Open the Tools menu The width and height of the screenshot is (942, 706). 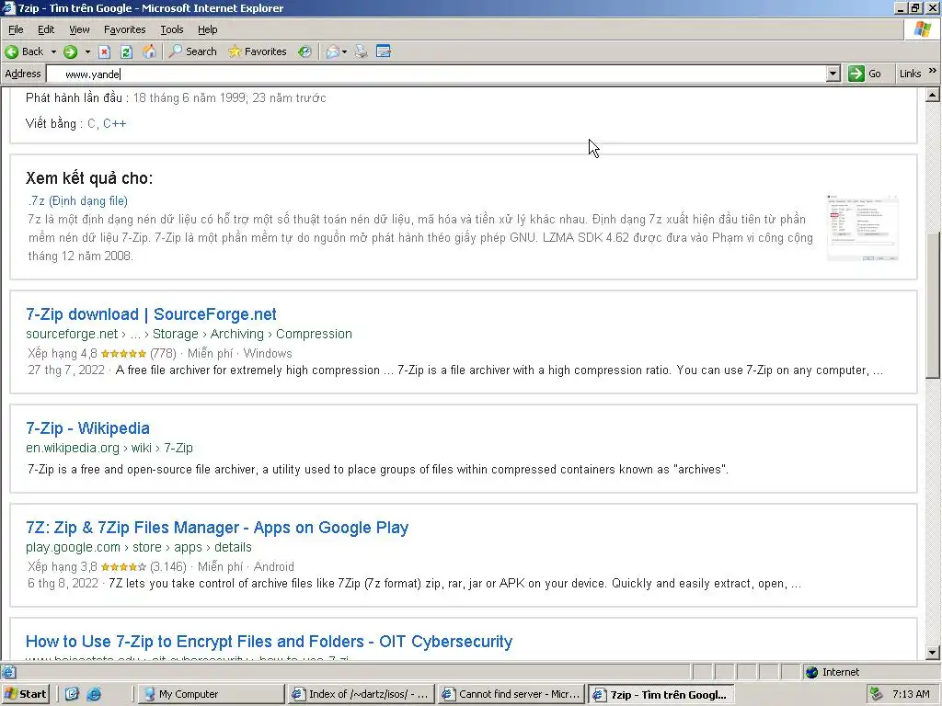(x=172, y=29)
